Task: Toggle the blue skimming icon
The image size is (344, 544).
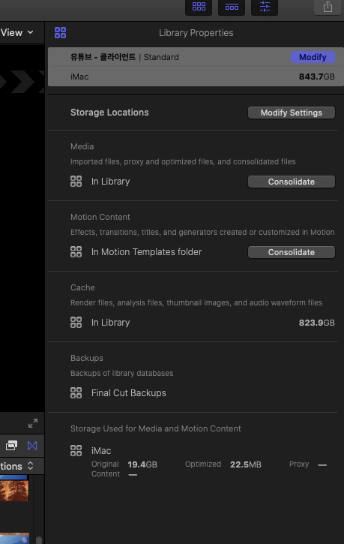Action: [32, 446]
